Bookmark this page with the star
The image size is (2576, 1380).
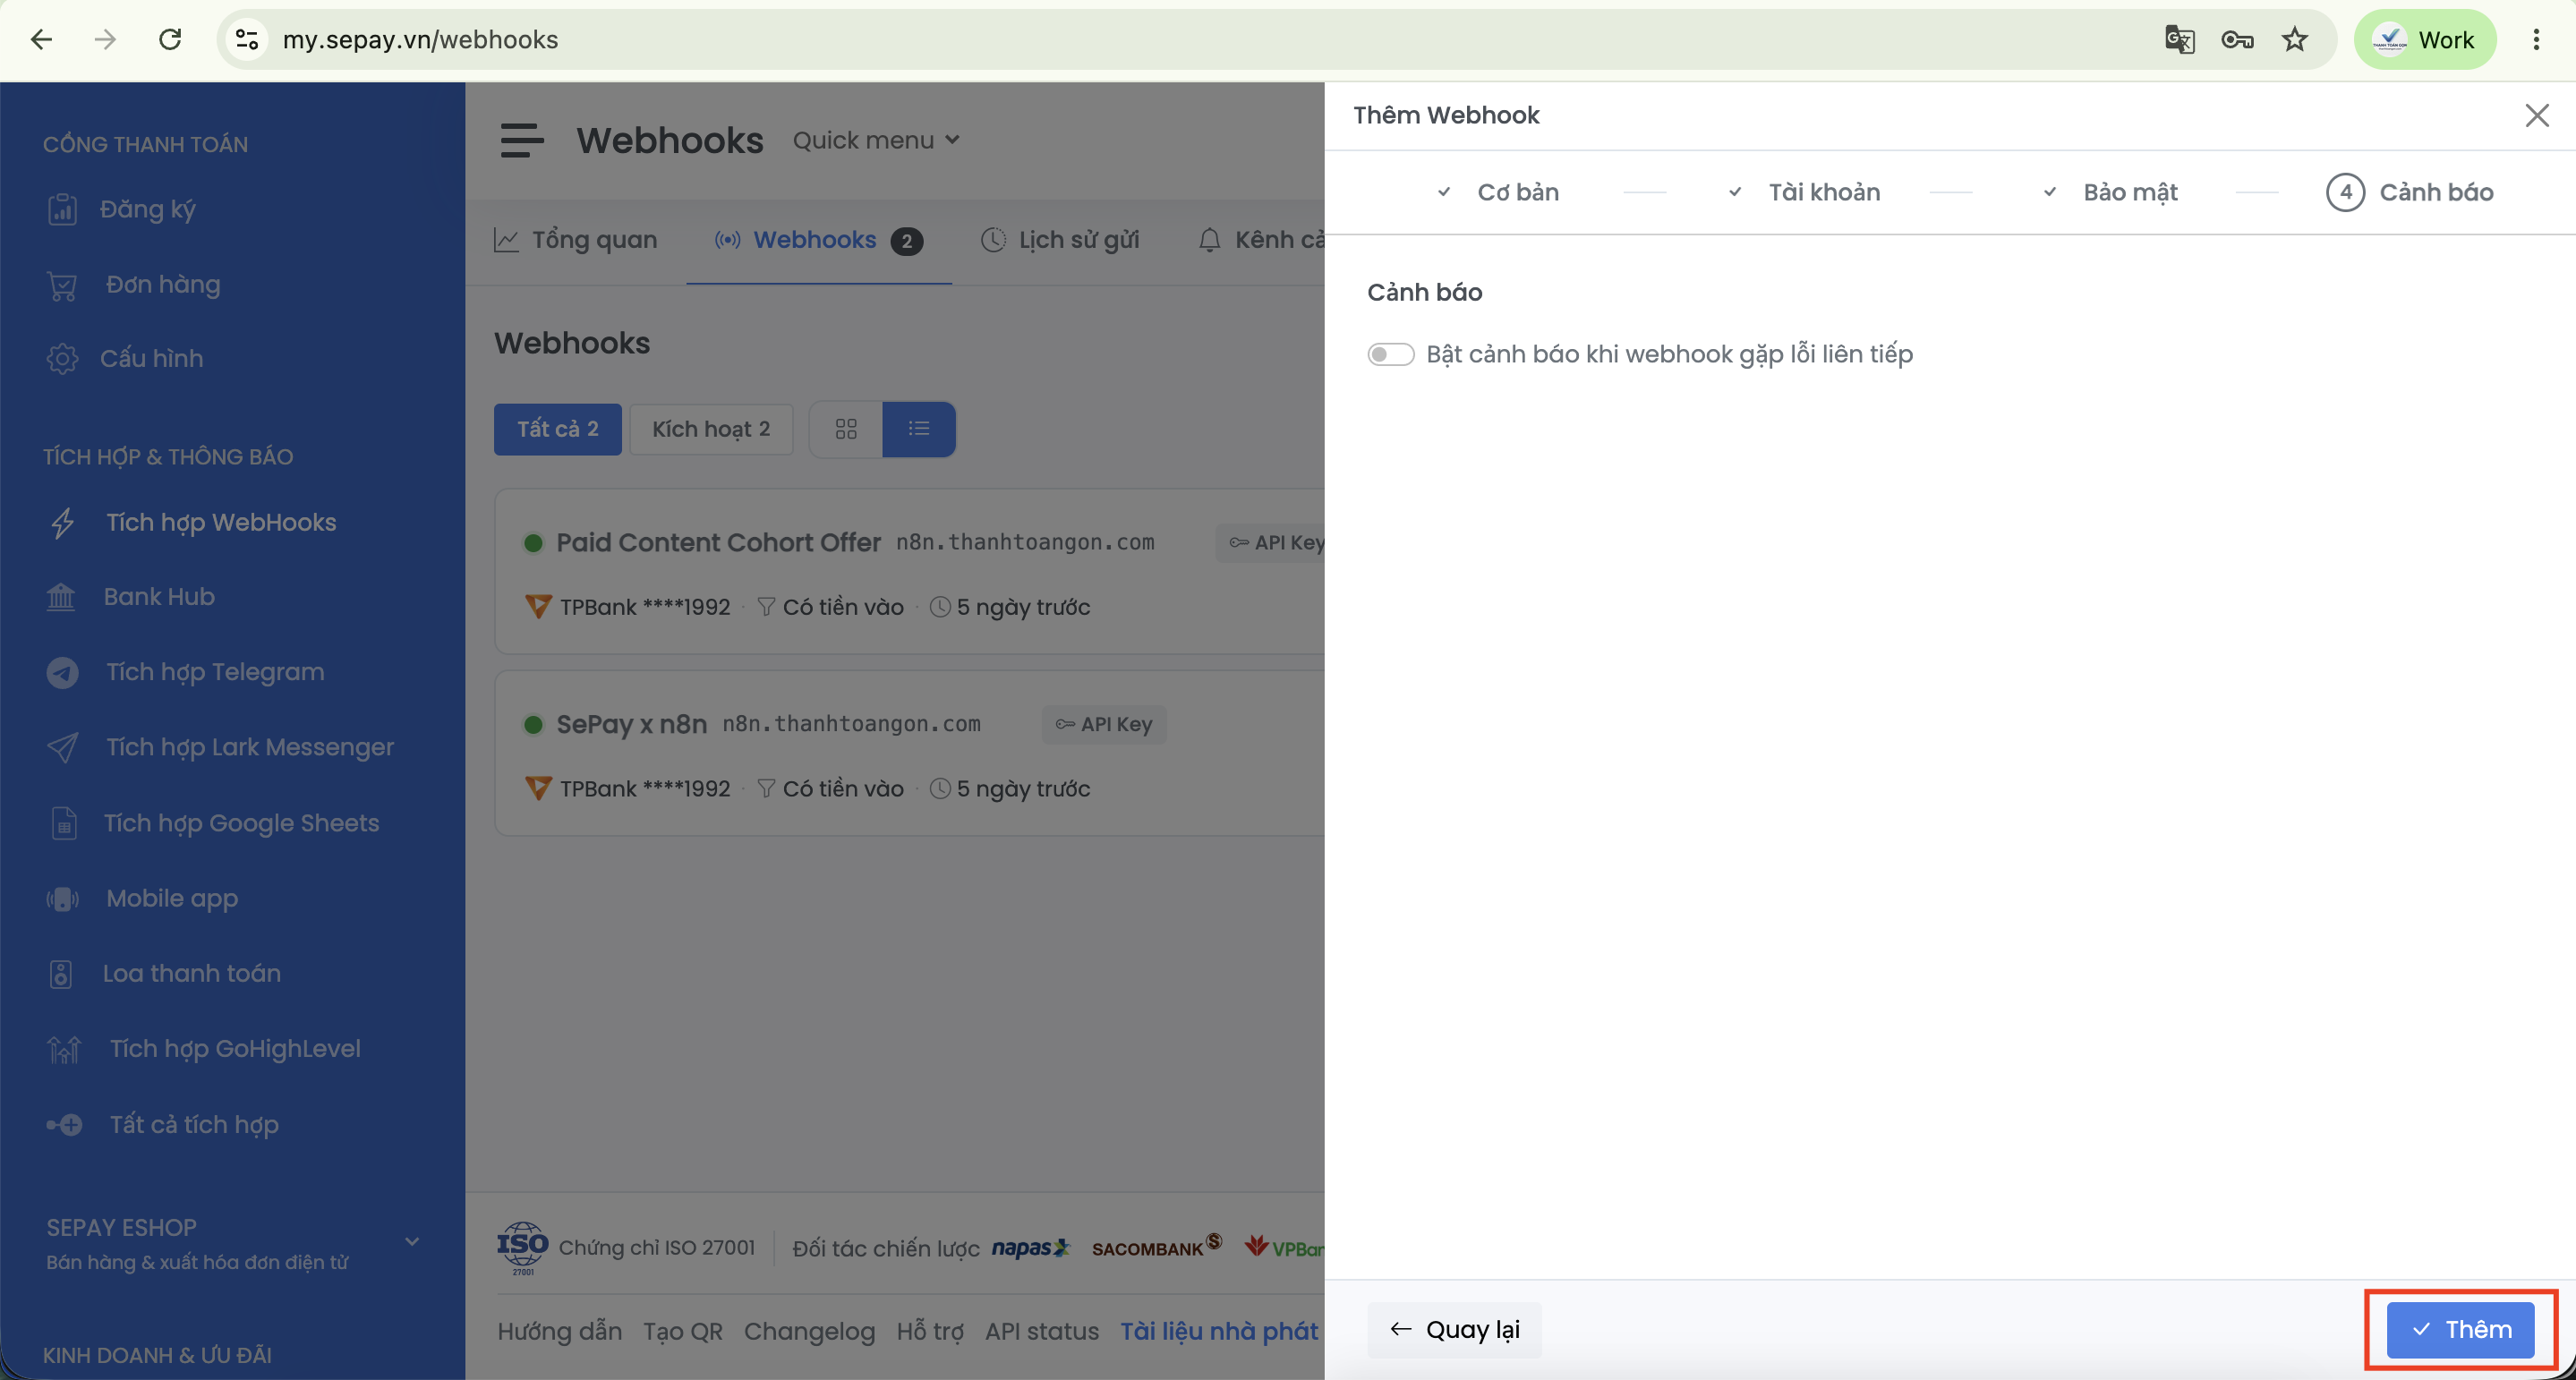(2295, 40)
